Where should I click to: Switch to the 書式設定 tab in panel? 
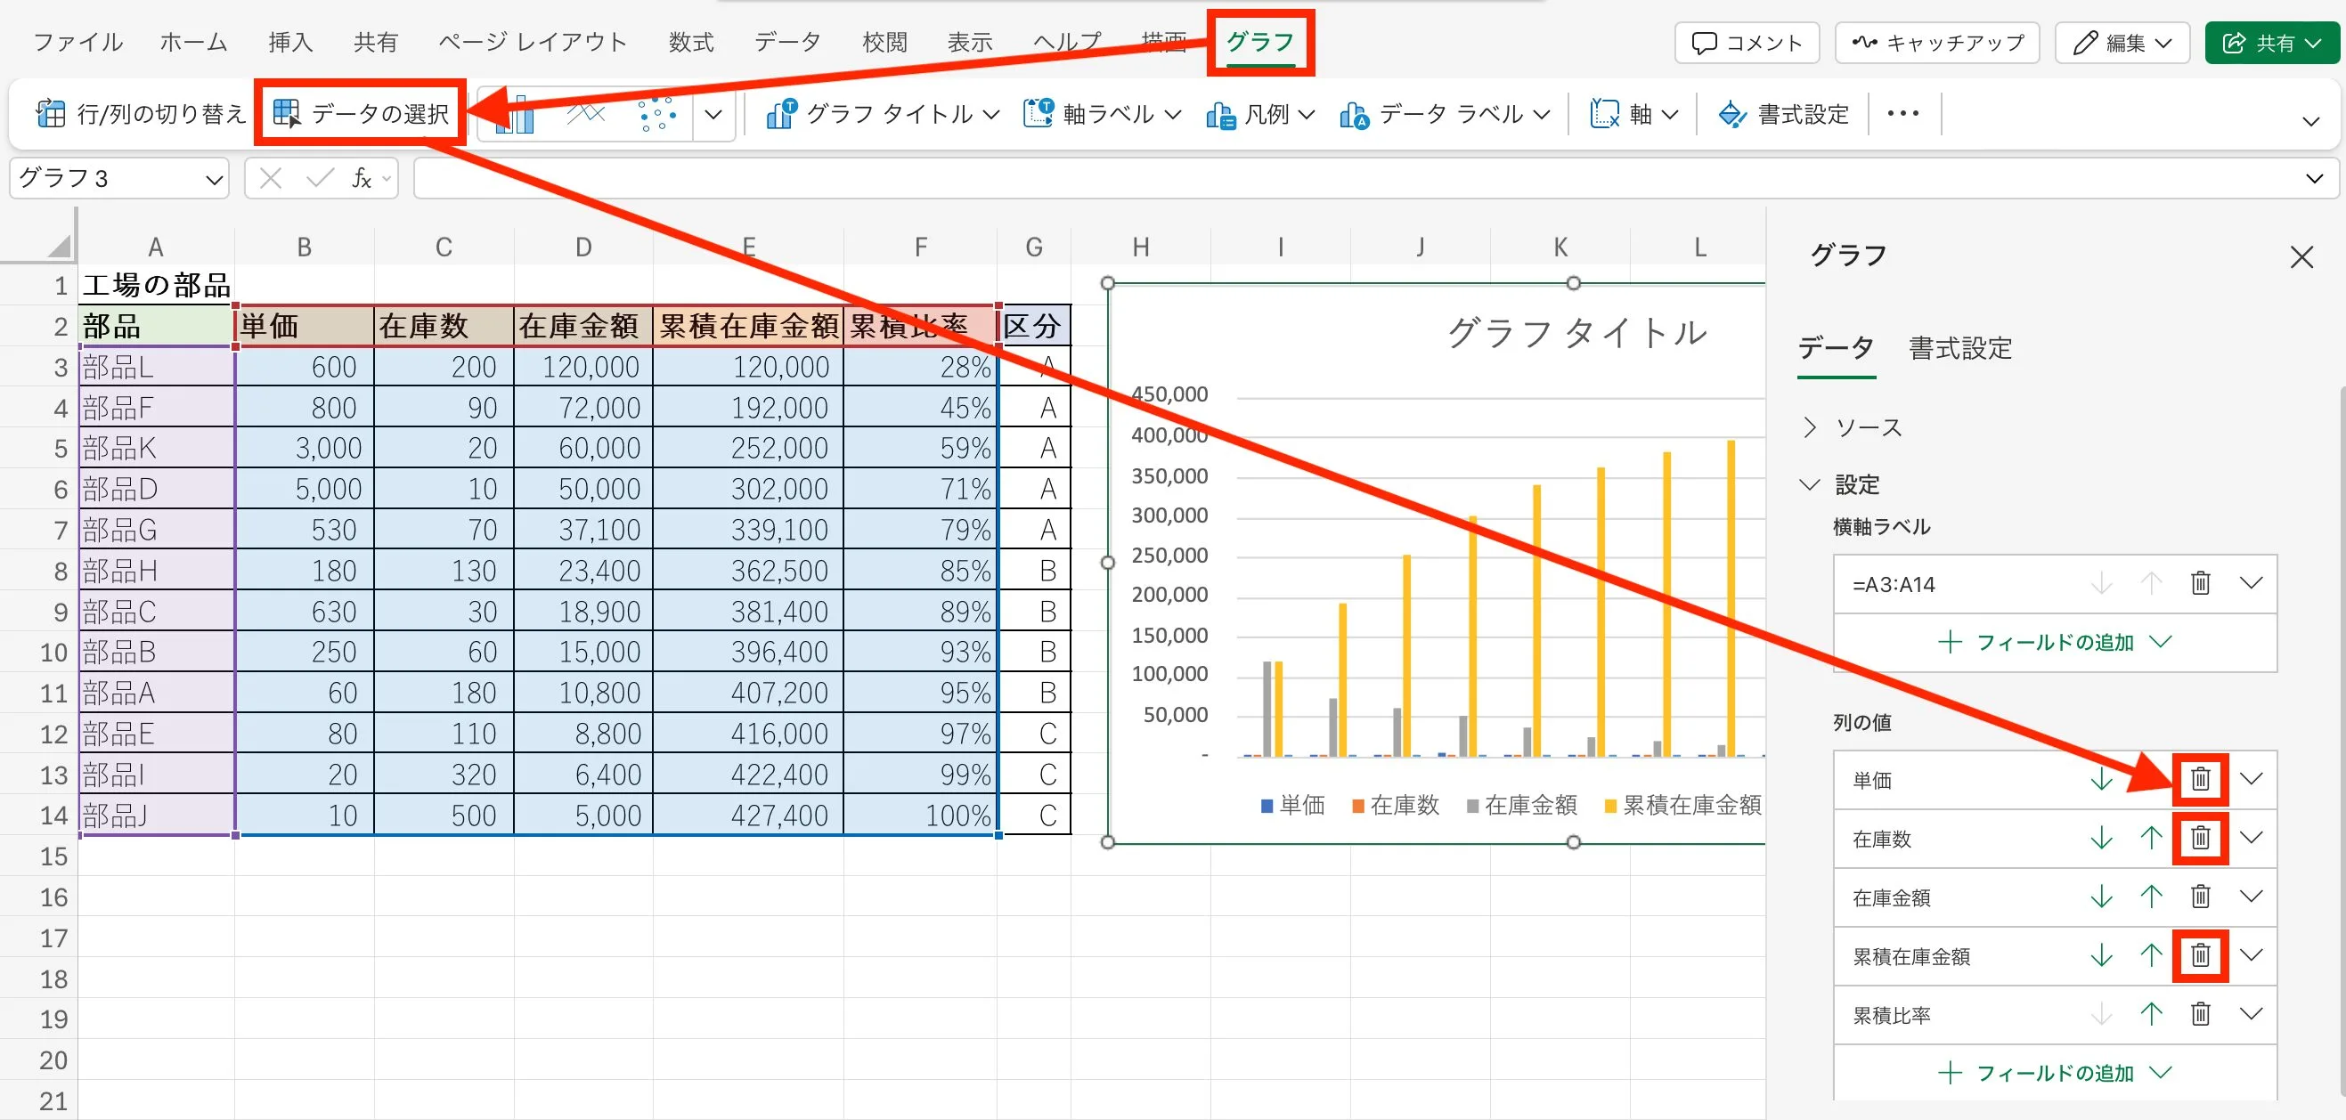click(1959, 348)
